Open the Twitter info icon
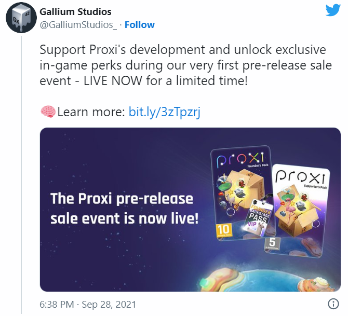Viewport: 348px width, 316px height. [333, 304]
